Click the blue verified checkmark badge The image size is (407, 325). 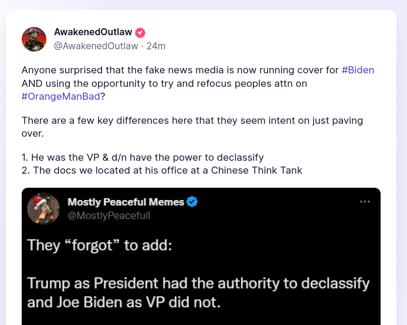pyautogui.click(x=192, y=202)
